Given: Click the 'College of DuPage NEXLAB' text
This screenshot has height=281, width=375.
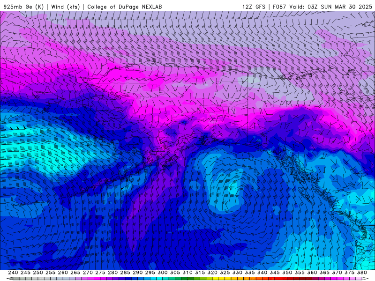Looking at the screenshot, I should pos(125,7).
